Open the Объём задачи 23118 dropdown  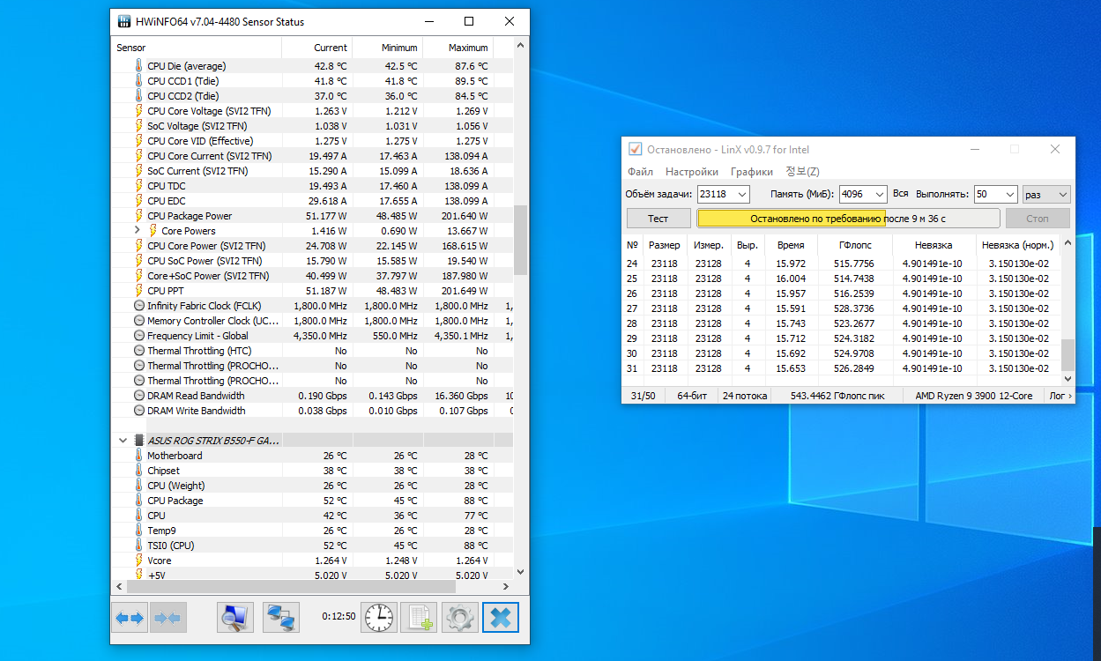coord(740,194)
